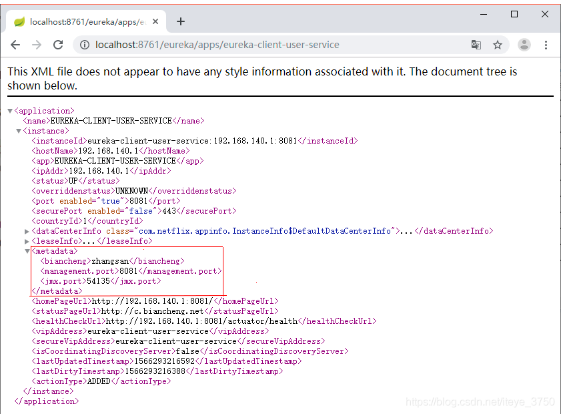The image size is (561, 414).
Task: Open the three-dot Chrome menu
Action: (545, 45)
